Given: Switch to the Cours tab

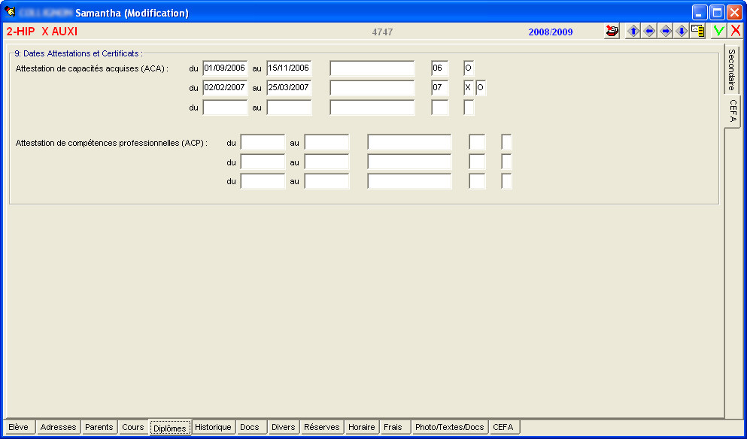Looking at the screenshot, I should 133,427.
